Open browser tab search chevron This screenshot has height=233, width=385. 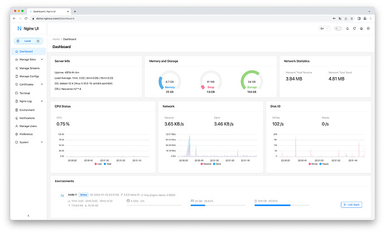coord(369,11)
